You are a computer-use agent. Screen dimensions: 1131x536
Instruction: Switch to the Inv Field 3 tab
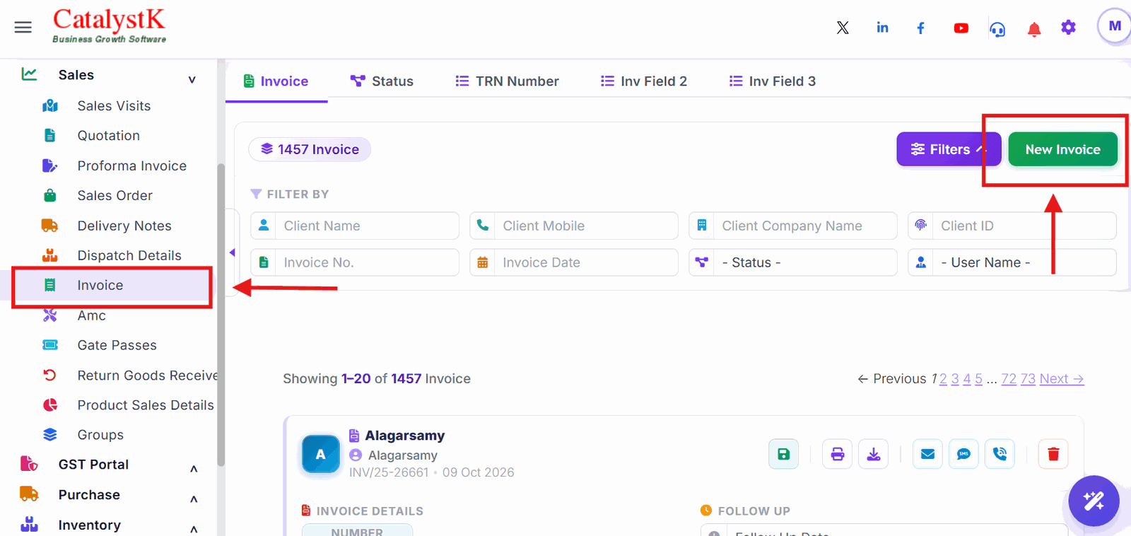tap(772, 81)
